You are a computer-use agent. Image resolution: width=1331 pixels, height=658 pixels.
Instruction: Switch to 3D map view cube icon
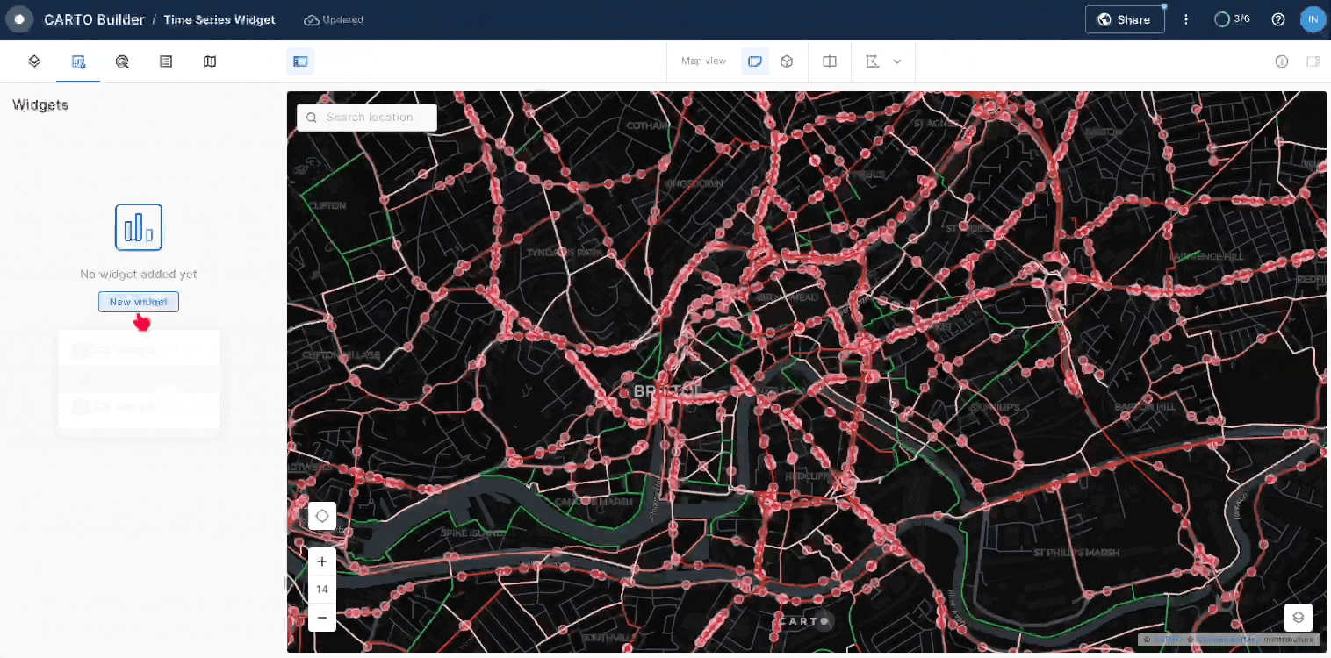point(788,61)
